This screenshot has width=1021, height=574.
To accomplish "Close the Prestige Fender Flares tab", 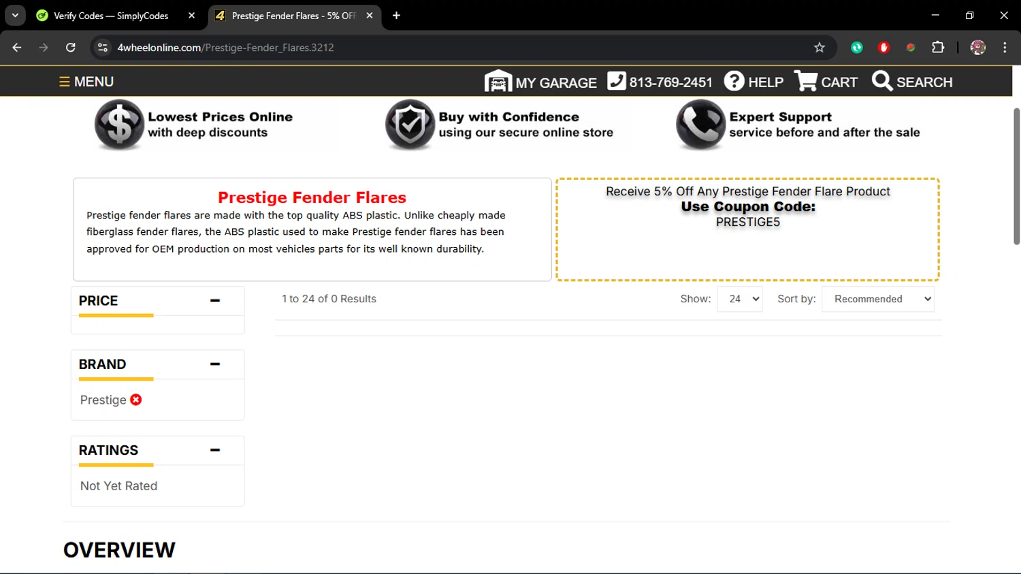I will 370,16.
